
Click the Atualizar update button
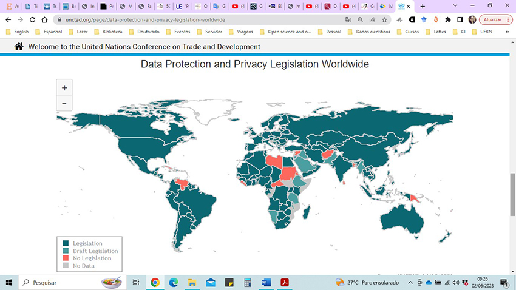click(492, 19)
